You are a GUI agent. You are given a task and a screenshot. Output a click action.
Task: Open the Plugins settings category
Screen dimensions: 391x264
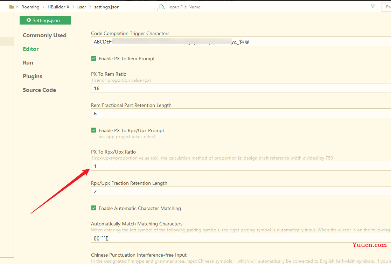click(33, 76)
